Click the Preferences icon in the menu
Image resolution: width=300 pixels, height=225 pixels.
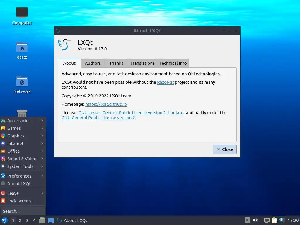pos(3,176)
